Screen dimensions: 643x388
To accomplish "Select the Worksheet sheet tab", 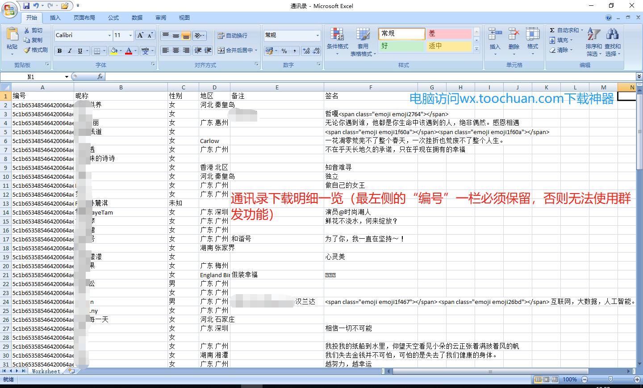I will point(46,371).
